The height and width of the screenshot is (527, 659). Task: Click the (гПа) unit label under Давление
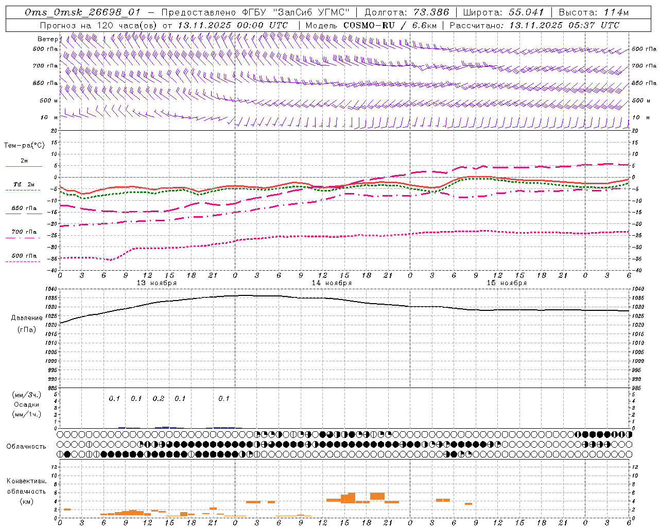27,330
